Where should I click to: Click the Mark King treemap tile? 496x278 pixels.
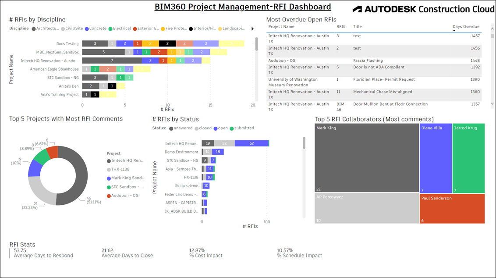(x=367, y=158)
